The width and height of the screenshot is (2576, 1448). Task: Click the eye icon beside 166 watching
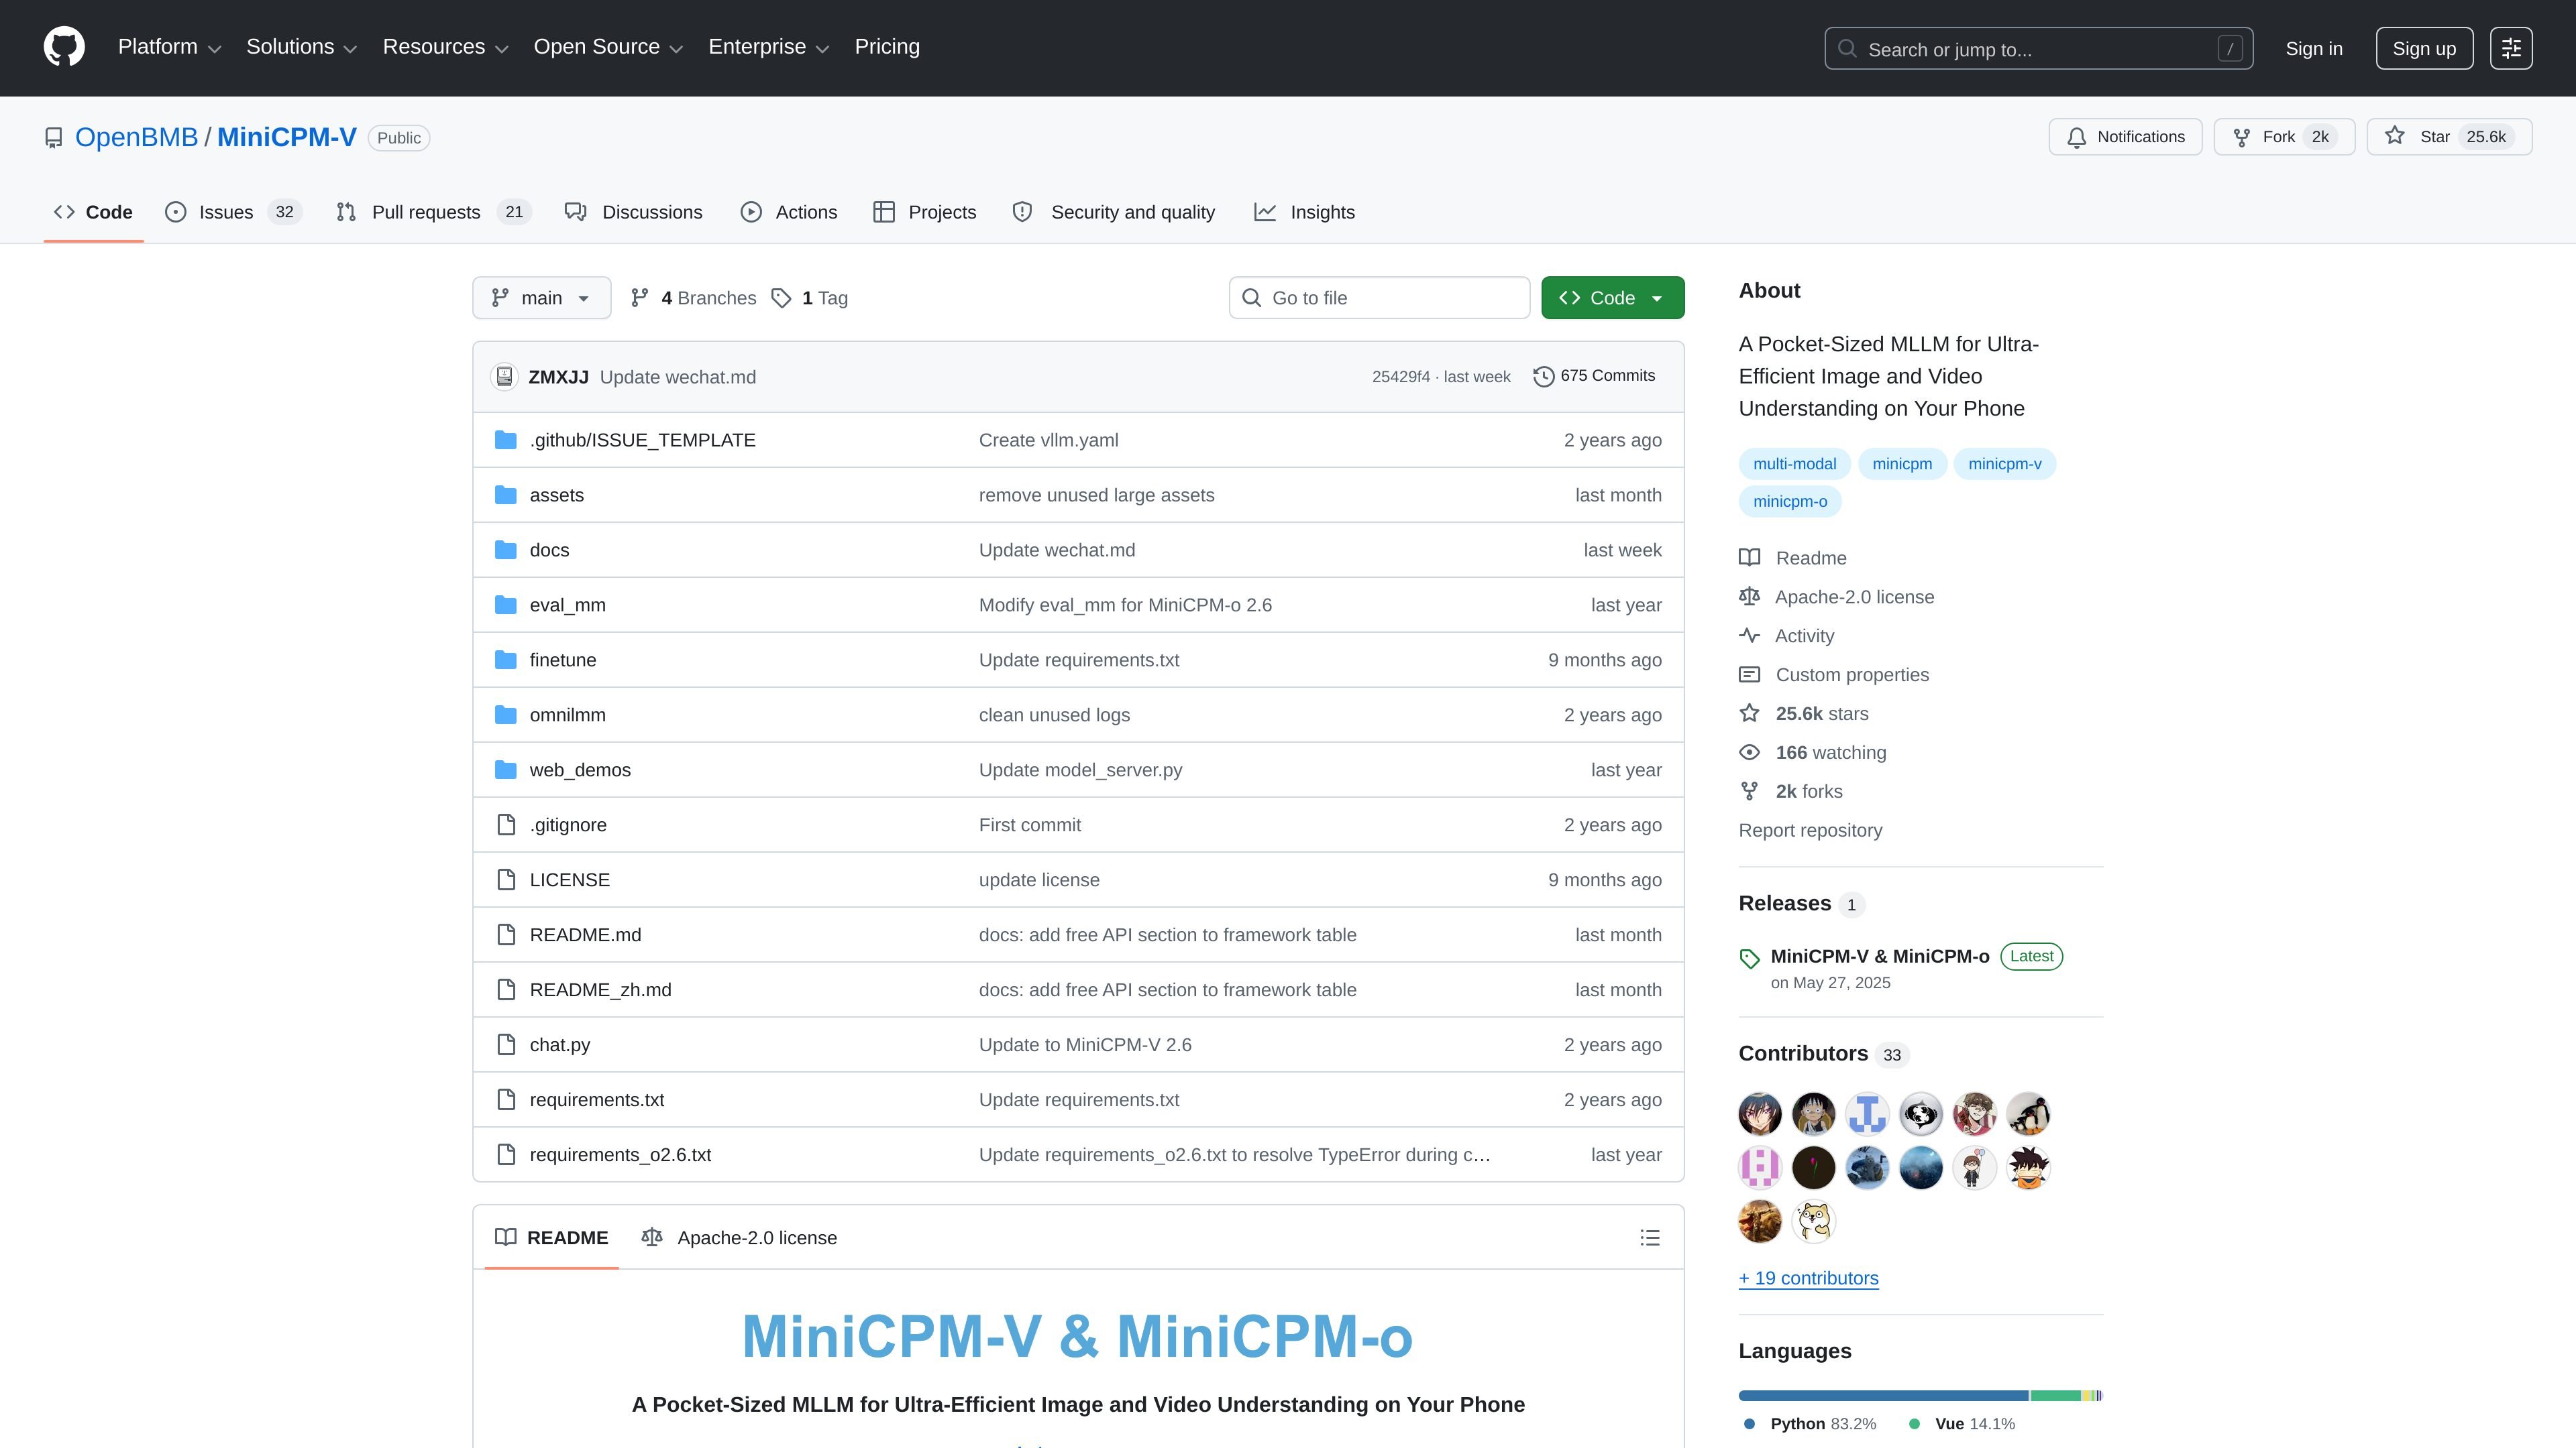coord(1749,752)
